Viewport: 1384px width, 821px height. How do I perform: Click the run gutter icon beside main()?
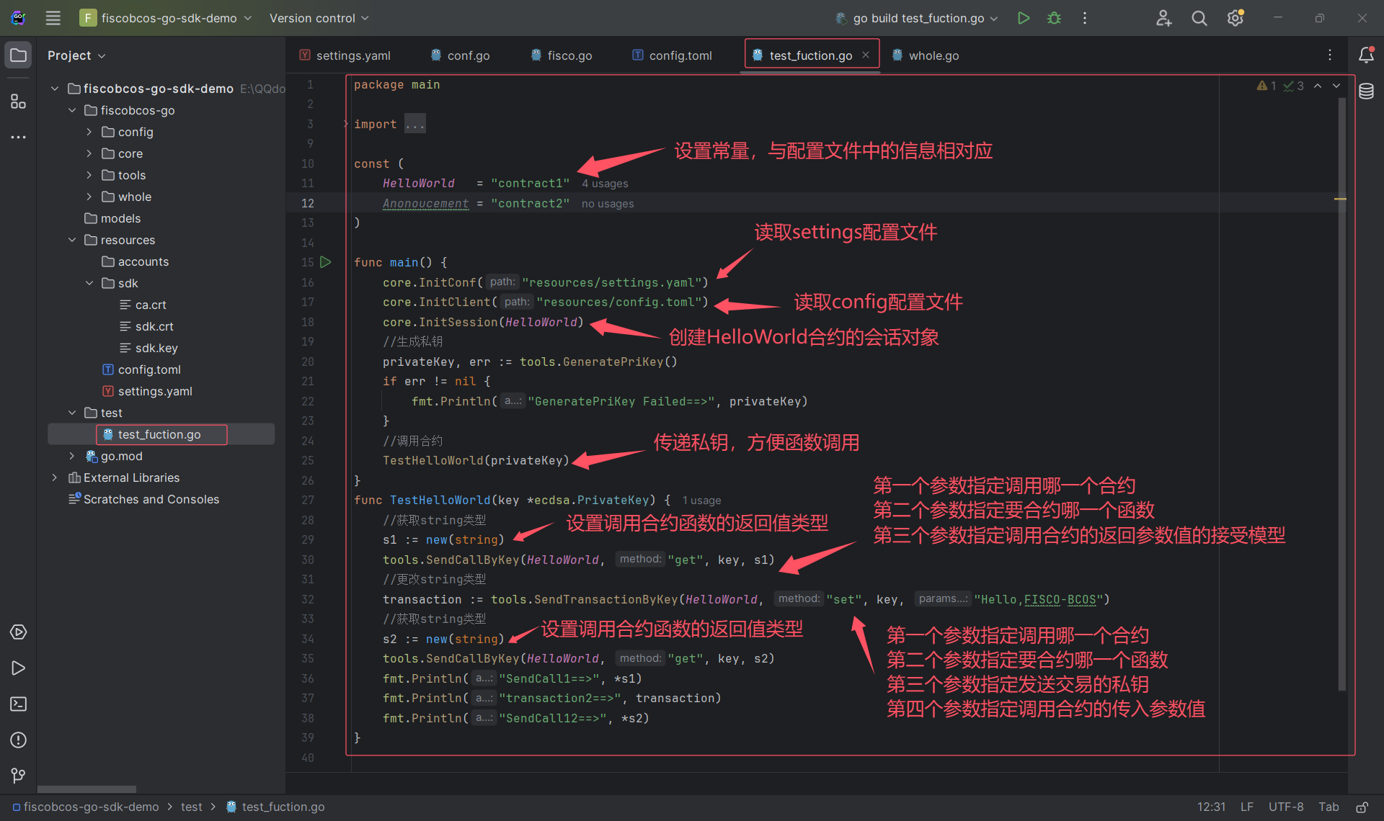326,262
